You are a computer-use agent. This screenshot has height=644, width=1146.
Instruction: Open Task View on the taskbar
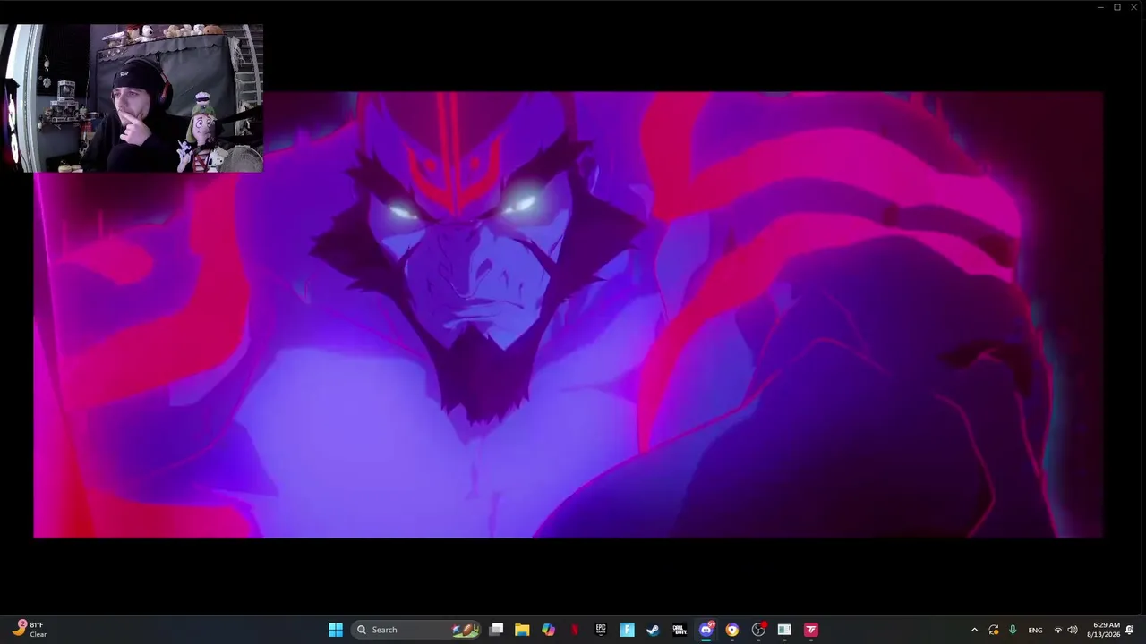(496, 630)
